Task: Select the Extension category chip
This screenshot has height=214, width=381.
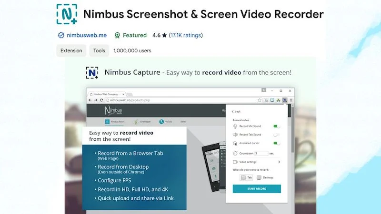Action: (x=71, y=50)
